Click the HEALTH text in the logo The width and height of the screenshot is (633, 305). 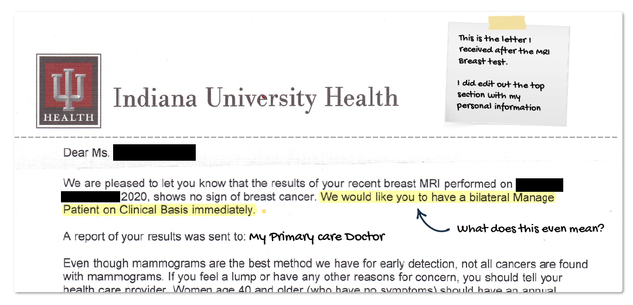point(69,118)
